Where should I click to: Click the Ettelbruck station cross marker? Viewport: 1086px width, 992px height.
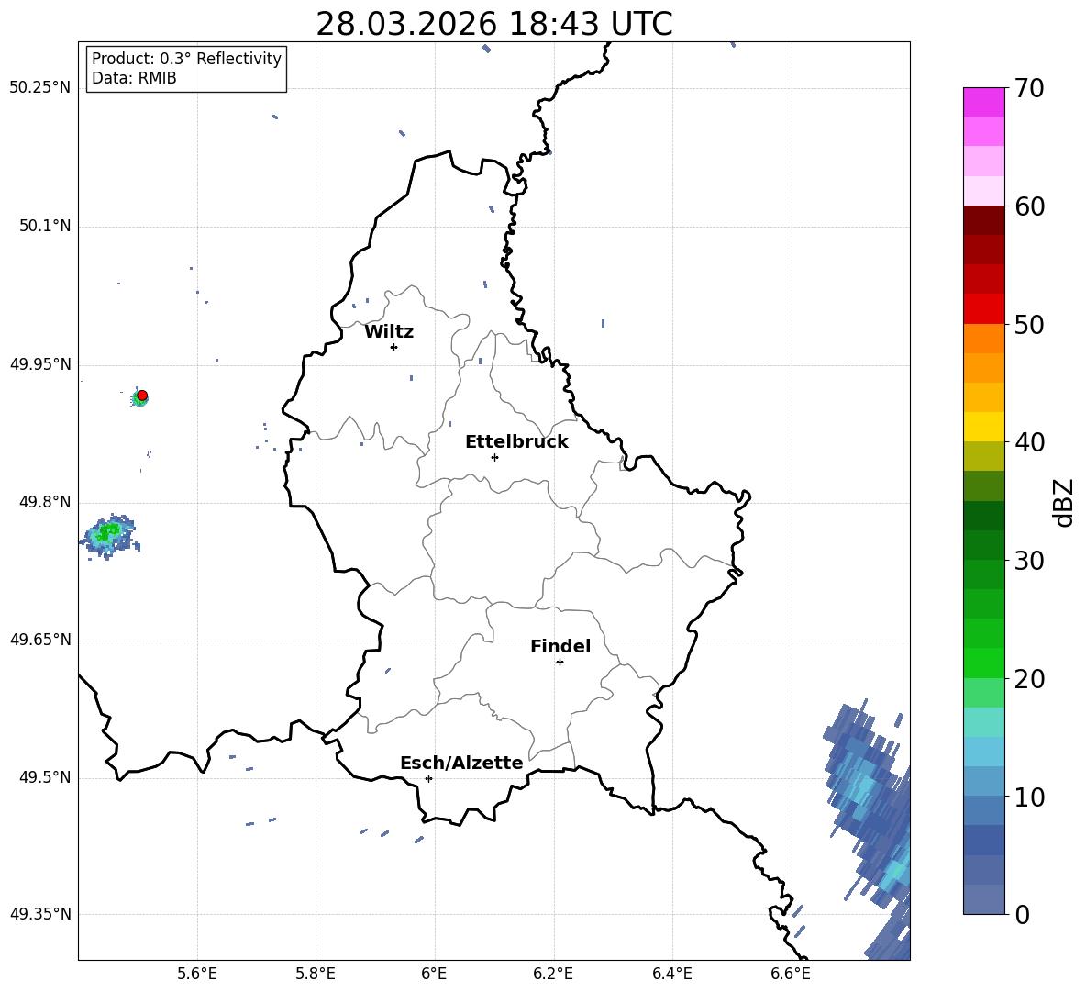click(x=494, y=457)
